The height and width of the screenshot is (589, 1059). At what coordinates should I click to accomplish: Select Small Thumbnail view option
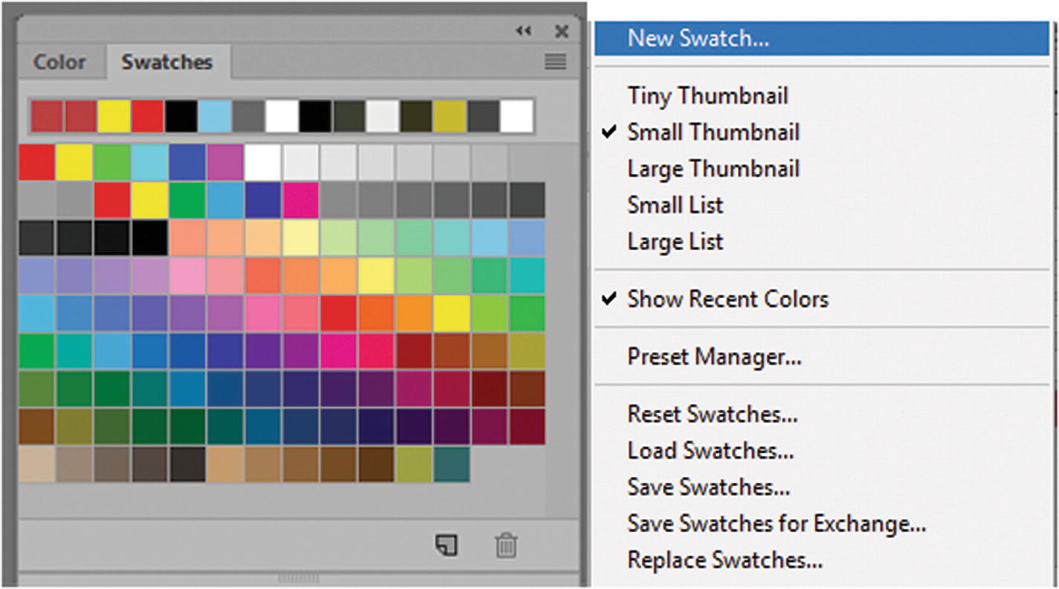[713, 132]
